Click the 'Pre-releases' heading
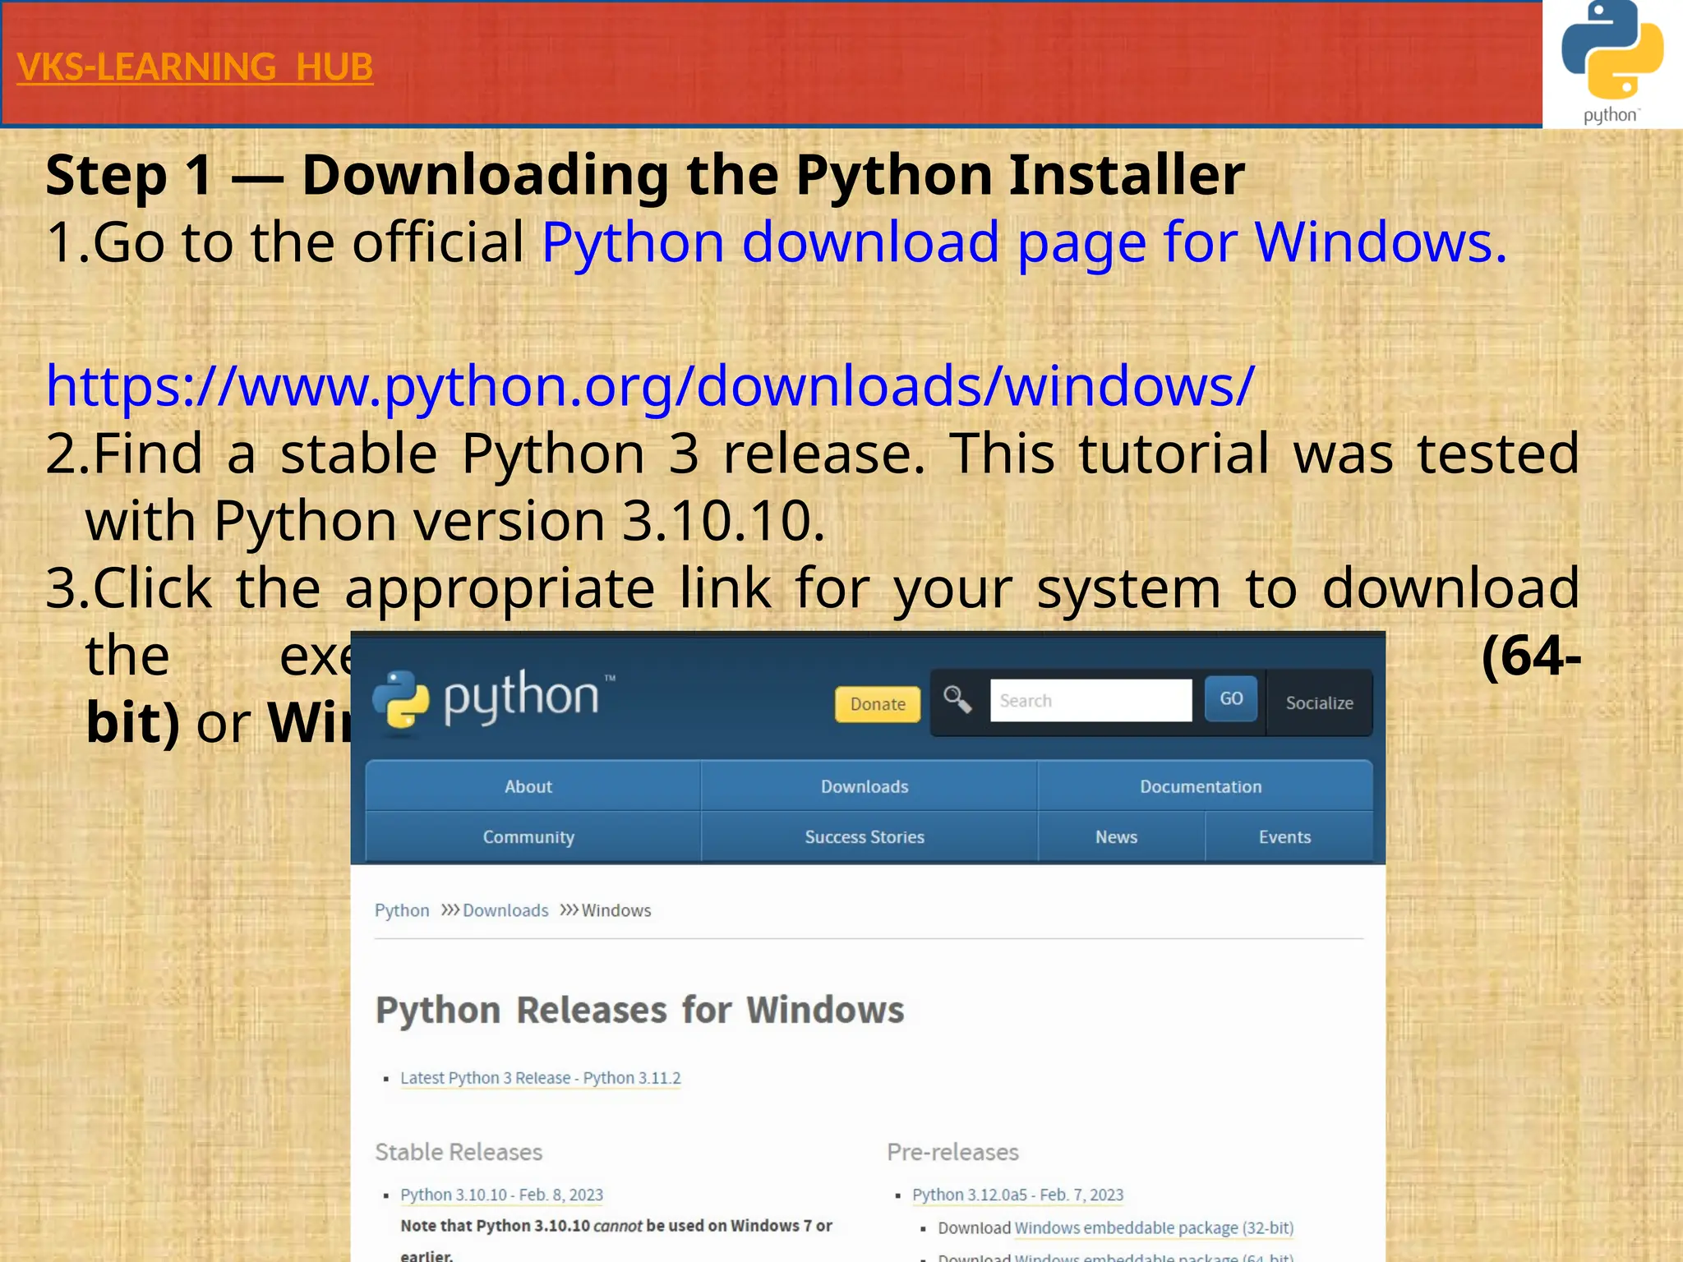Image resolution: width=1683 pixels, height=1262 pixels. (952, 1152)
